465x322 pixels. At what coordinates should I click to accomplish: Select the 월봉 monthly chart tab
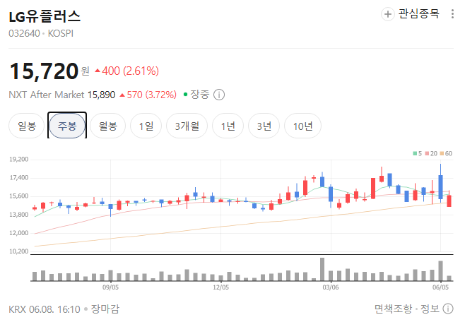click(108, 126)
